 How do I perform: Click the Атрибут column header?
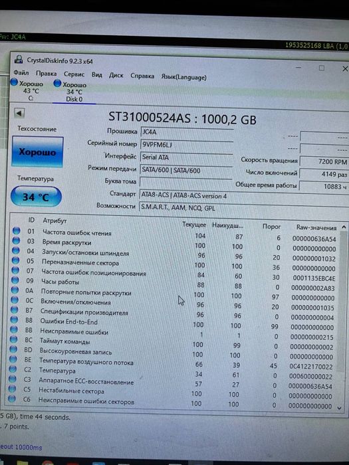[55, 221]
